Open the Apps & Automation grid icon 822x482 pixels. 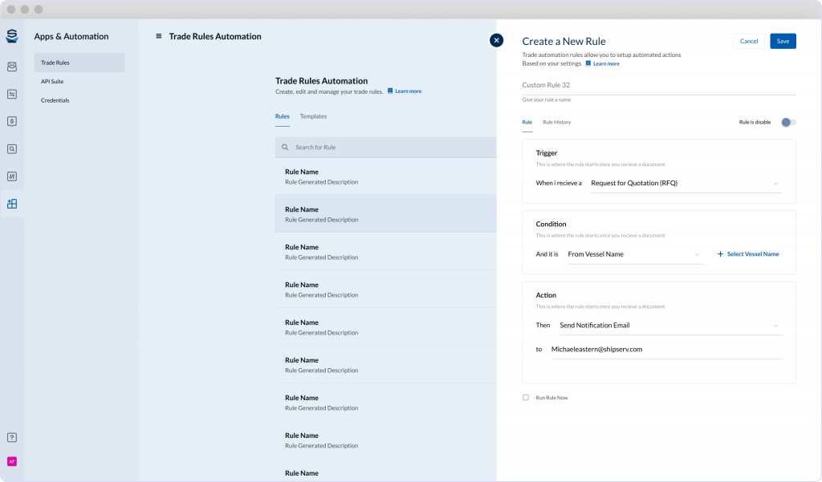point(12,204)
